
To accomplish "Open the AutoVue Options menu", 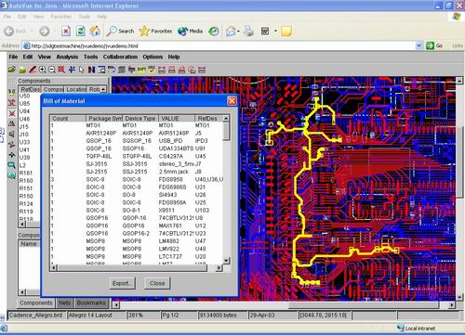I will click(153, 57).
